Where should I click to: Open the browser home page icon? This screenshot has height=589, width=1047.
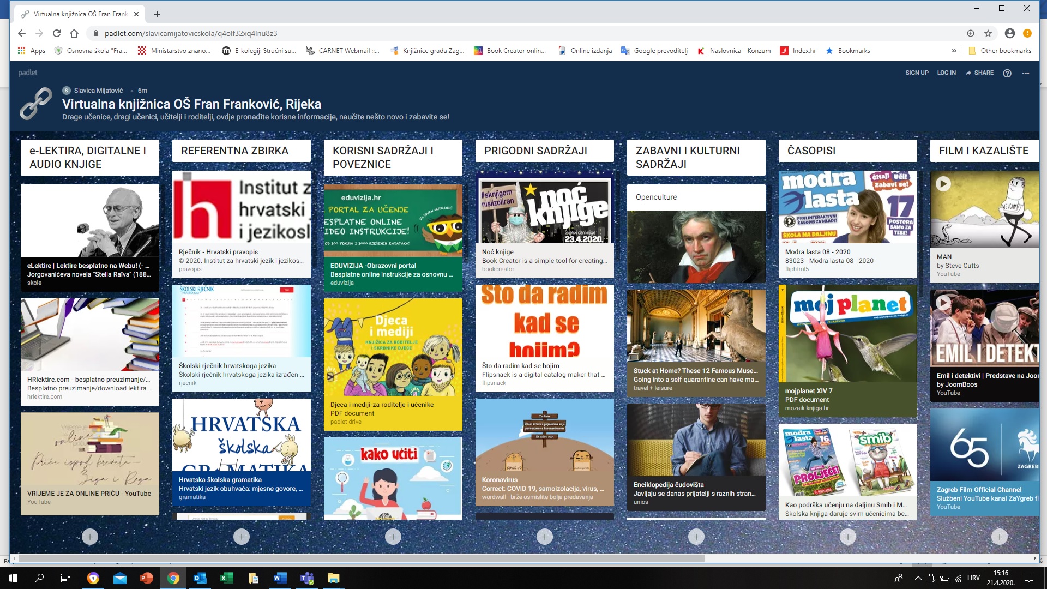point(74,33)
